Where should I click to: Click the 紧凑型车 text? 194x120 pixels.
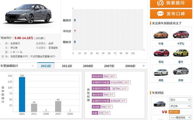click(x=53, y=48)
